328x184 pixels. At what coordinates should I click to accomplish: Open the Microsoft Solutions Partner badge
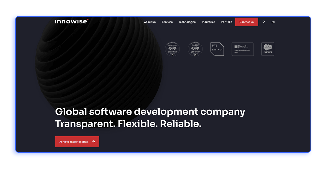pyautogui.click(x=242, y=49)
